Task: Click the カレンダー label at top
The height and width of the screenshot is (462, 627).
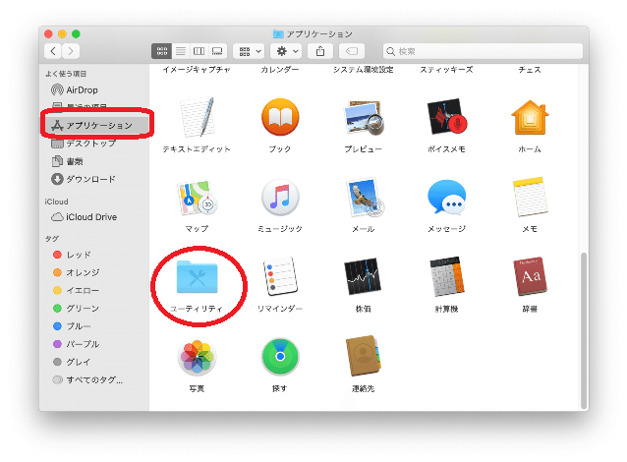Action: (280, 70)
